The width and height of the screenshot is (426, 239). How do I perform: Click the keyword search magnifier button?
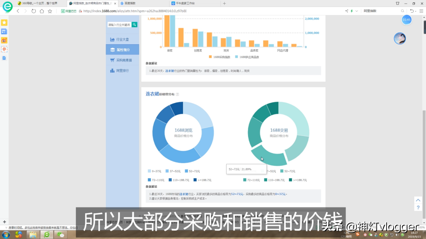[x=135, y=25]
